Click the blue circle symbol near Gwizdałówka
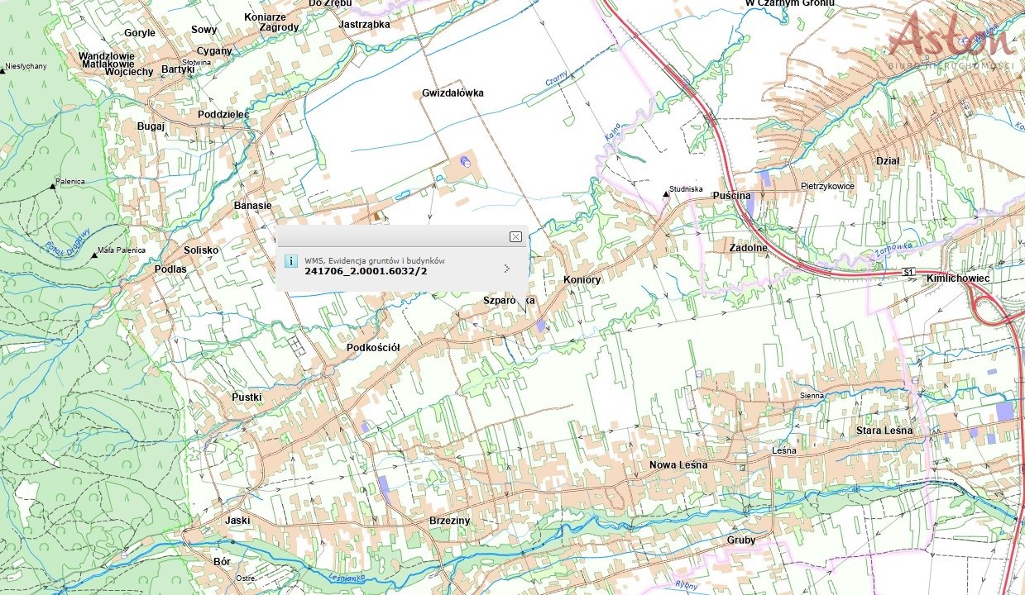Screen dimensions: 1025x595 (464, 163)
